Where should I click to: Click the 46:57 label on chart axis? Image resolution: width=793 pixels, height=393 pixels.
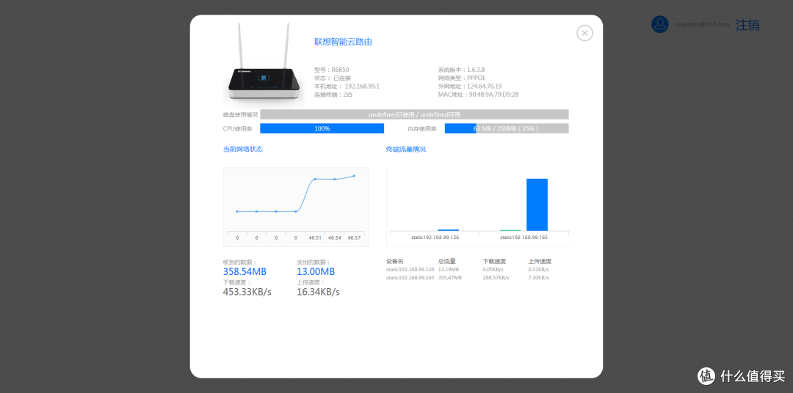coord(354,238)
